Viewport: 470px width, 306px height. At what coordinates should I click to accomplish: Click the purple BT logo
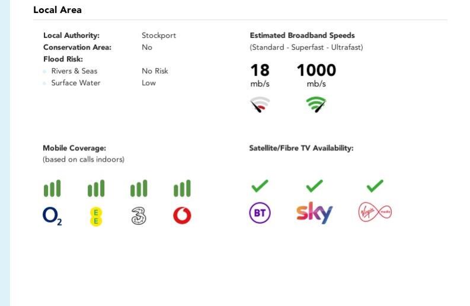(260, 213)
